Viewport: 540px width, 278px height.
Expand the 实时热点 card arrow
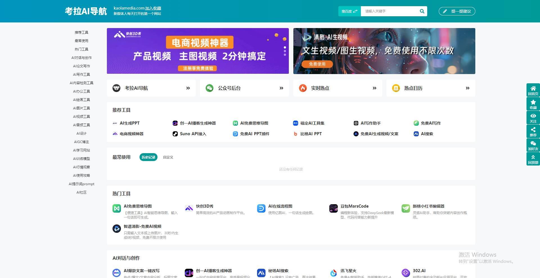(375, 88)
